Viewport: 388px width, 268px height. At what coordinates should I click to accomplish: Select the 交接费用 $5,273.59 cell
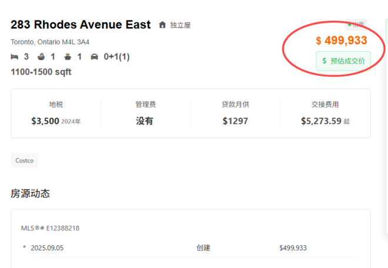click(x=325, y=113)
